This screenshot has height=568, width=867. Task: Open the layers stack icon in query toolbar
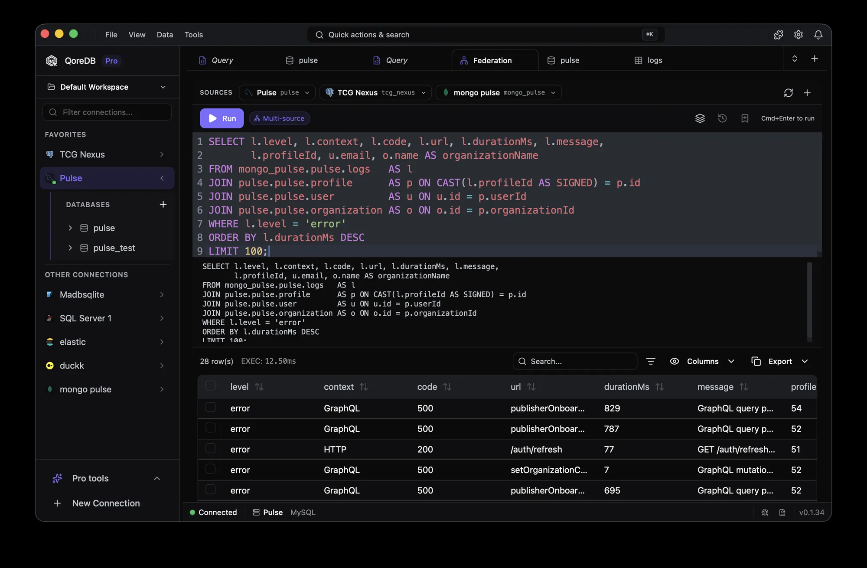[x=700, y=118]
